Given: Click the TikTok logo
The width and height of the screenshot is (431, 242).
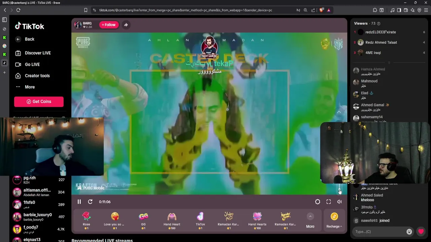Looking at the screenshot, I should pyautogui.click(x=30, y=26).
